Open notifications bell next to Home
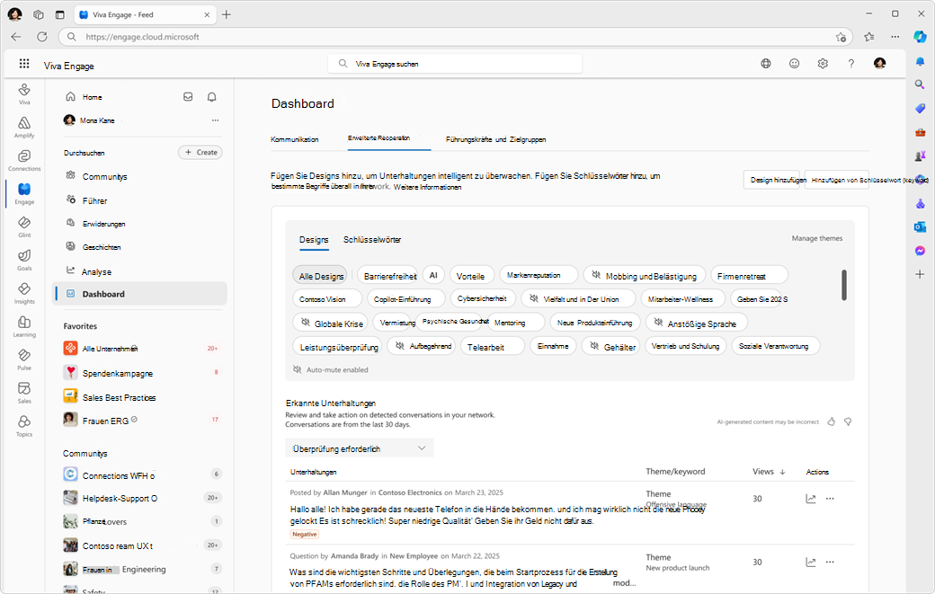 pyautogui.click(x=211, y=96)
